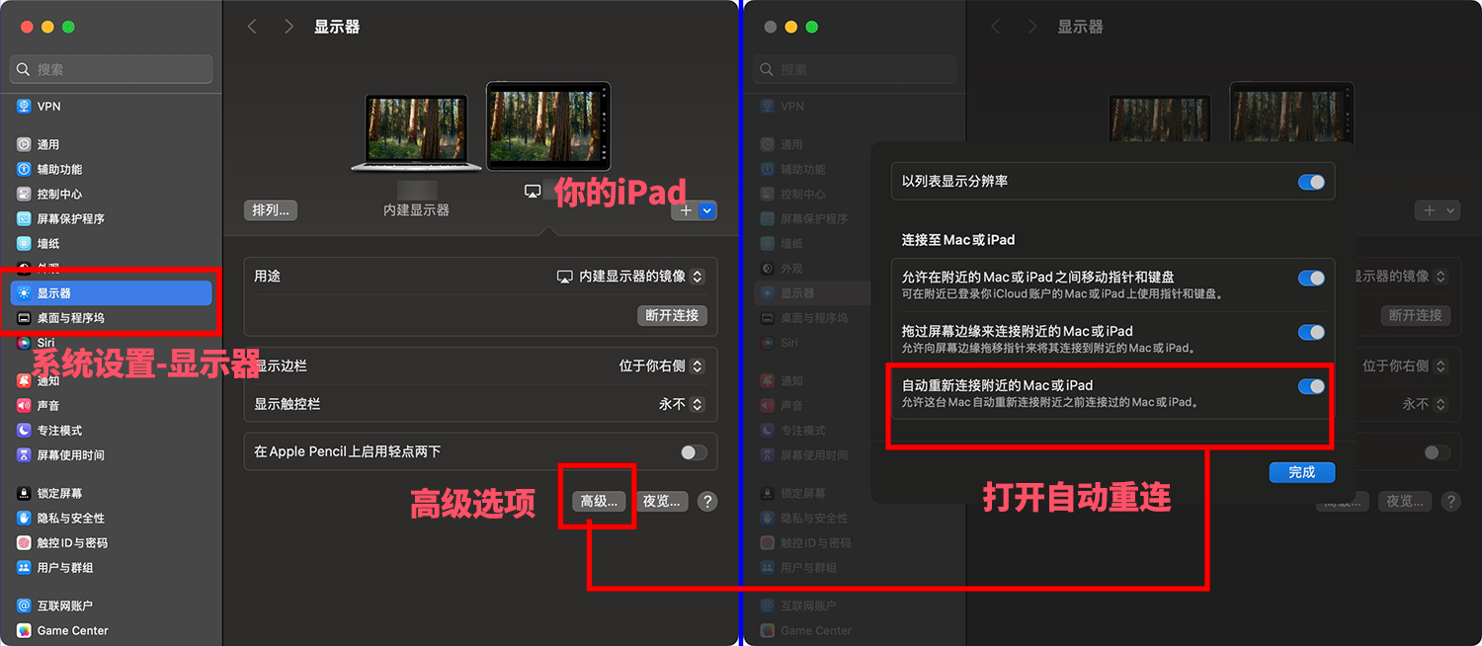1482x646 pixels.
Task: Open 高级... options in the left window
Action: pos(599,501)
